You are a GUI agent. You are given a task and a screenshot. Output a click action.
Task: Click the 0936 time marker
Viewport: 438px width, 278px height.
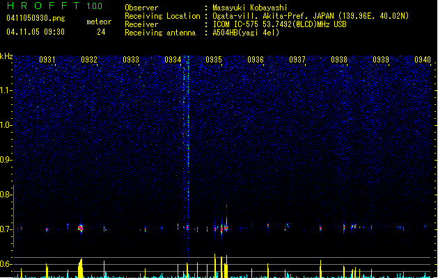tap(256, 60)
